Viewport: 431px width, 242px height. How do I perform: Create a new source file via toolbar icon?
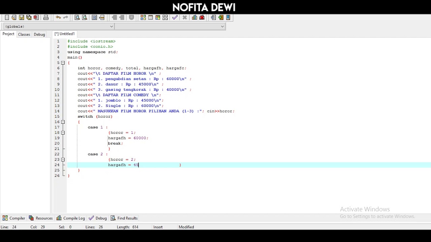(x=7, y=17)
